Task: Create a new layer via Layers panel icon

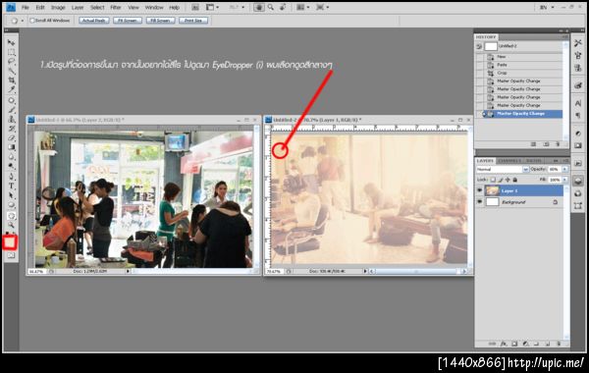Action: click(548, 344)
